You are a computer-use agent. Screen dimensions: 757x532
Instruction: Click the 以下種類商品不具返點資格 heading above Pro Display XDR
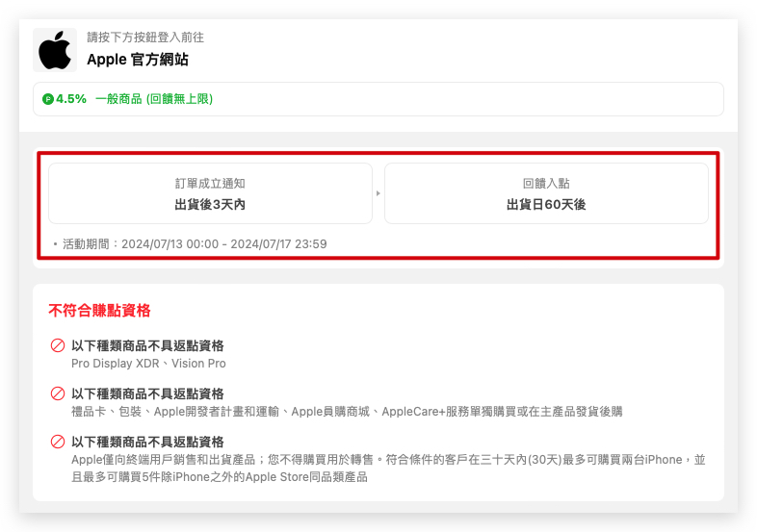pos(147,345)
